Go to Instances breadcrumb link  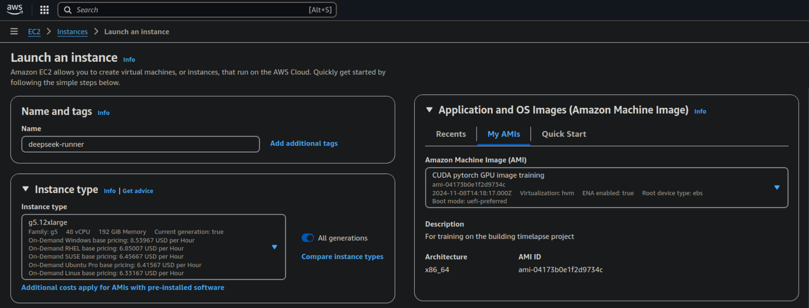[x=72, y=32]
